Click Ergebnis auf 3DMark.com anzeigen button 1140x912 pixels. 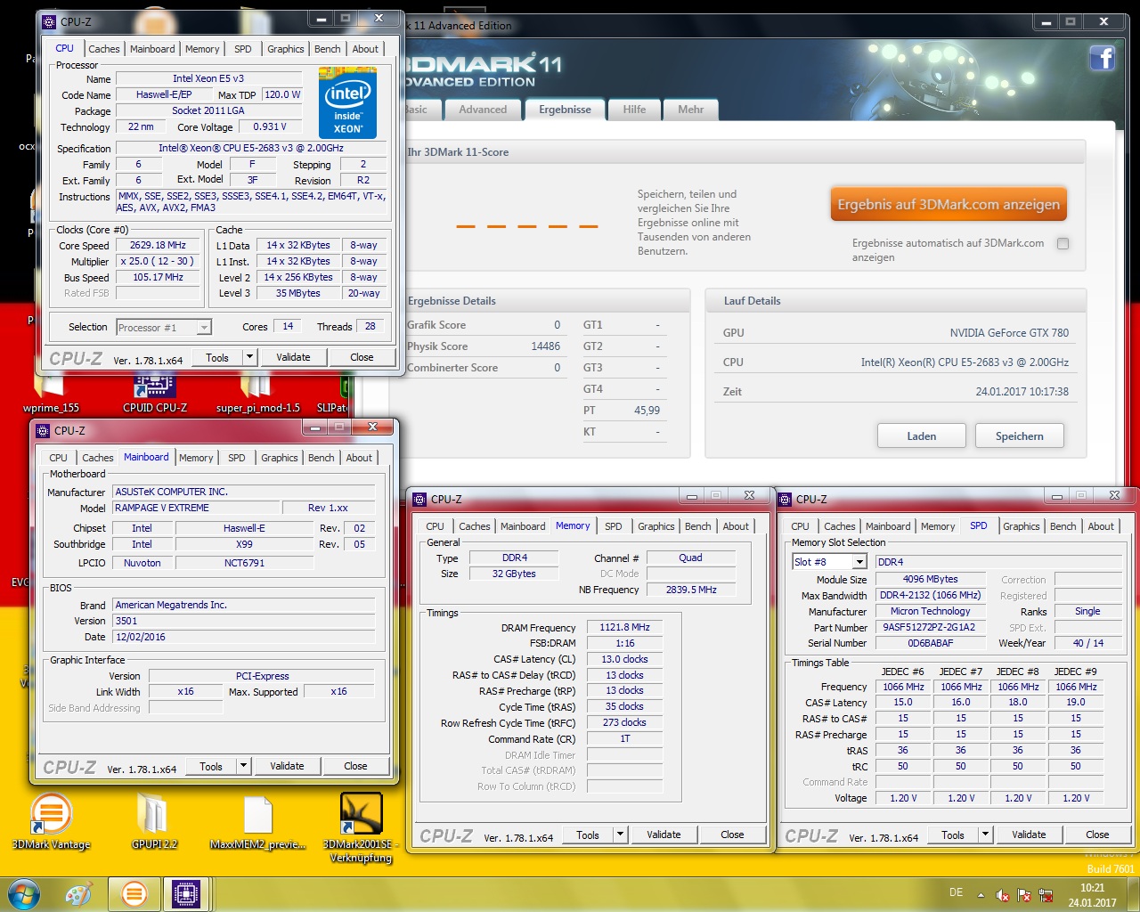pos(949,204)
